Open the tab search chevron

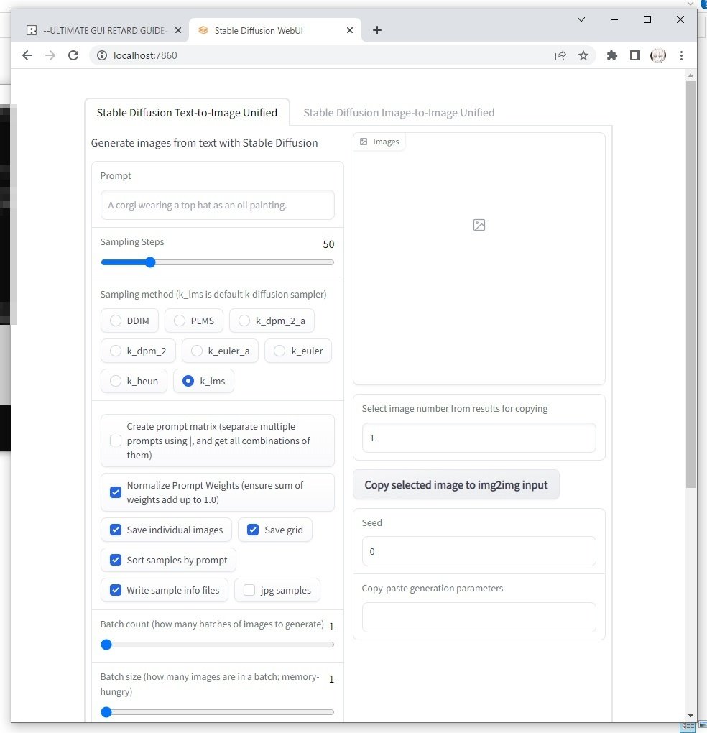click(581, 19)
